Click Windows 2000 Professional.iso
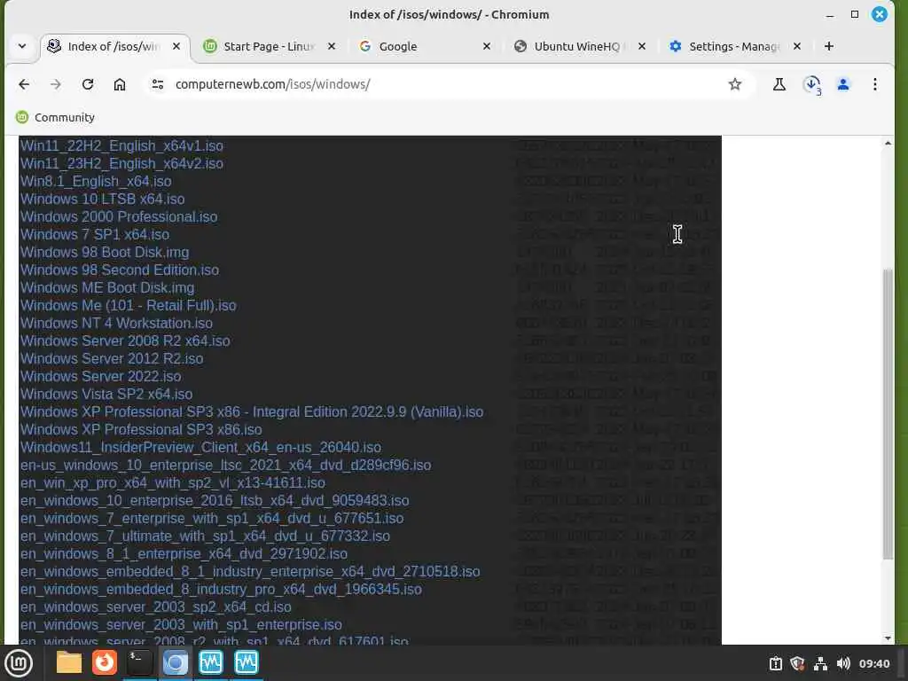 pyautogui.click(x=119, y=217)
